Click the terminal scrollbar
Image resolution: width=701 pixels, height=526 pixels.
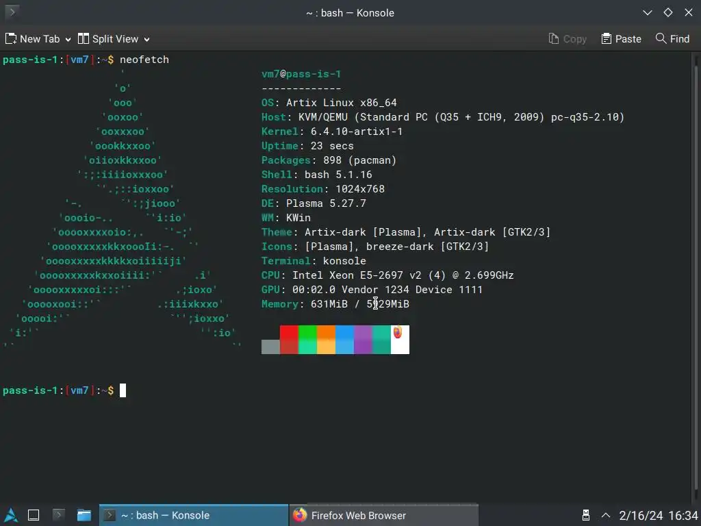(x=696, y=277)
